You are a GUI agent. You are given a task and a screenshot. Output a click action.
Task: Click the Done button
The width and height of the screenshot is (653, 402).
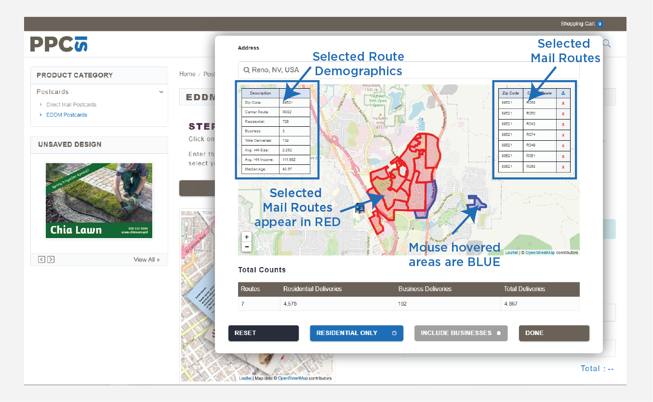tap(553, 333)
